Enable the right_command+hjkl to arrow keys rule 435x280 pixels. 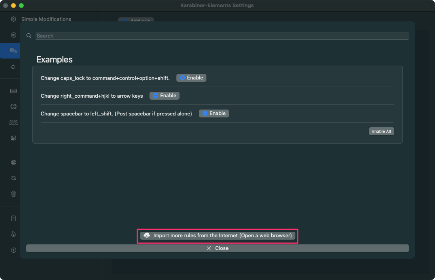point(164,95)
